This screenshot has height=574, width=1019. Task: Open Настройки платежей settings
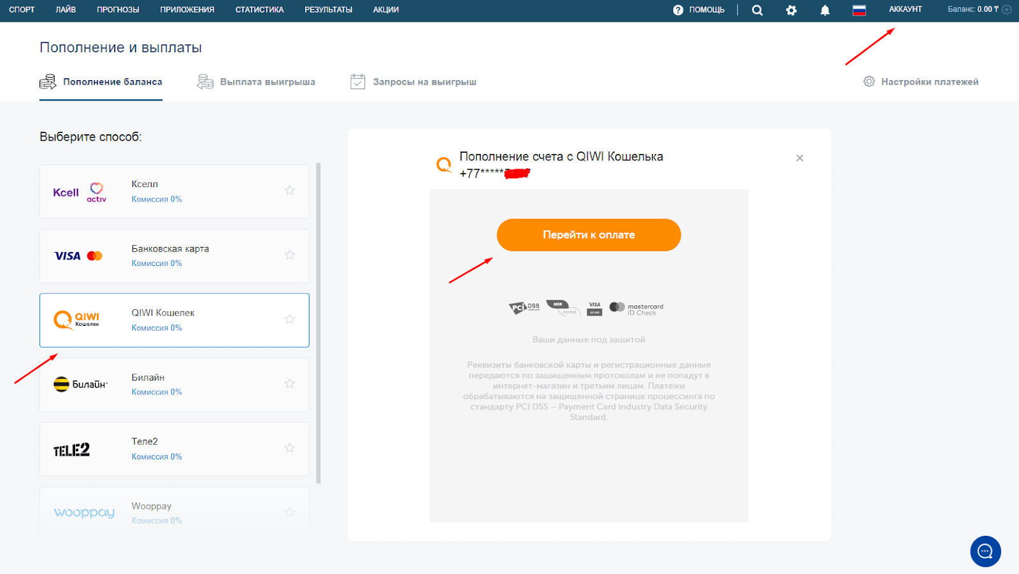click(921, 81)
